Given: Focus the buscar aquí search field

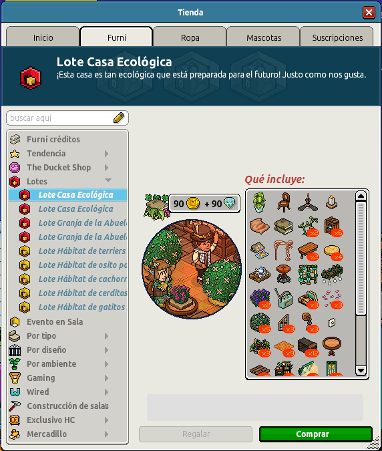Looking at the screenshot, I should point(67,118).
